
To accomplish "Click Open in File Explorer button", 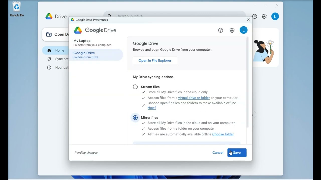I will coord(155,61).
